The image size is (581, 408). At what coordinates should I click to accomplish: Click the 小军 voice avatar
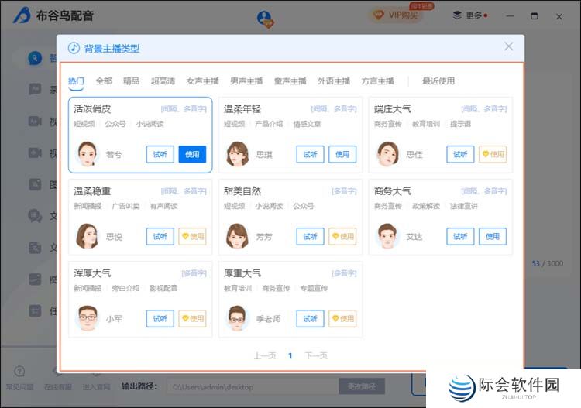88,318
